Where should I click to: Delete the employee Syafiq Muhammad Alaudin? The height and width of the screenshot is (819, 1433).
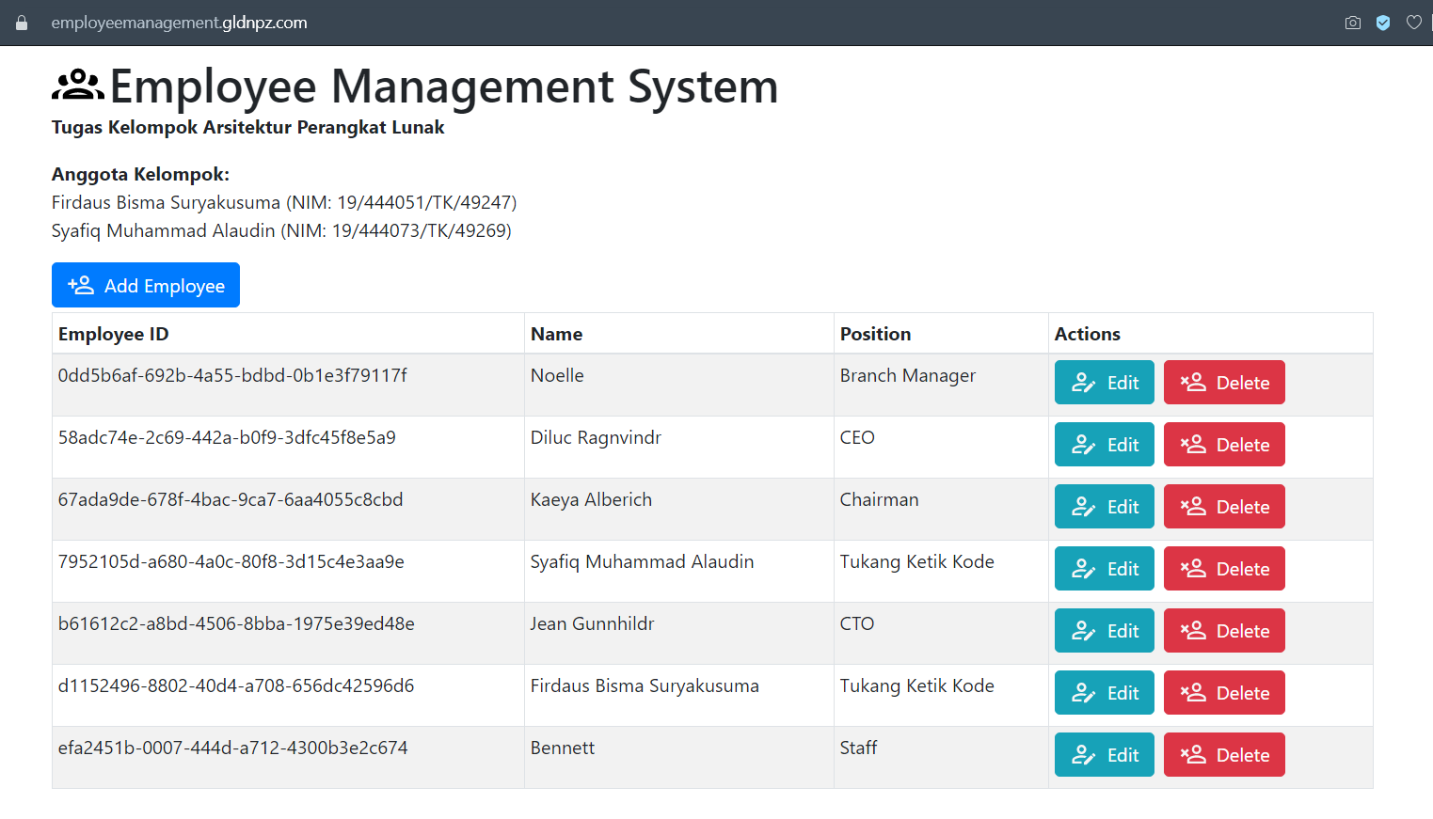point(1224,568)
